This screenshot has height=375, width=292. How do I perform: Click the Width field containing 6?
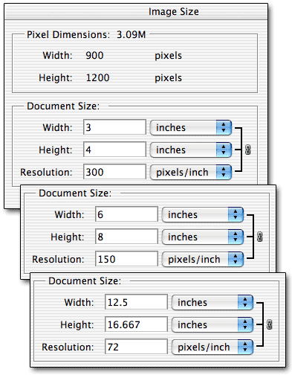[126, 214]
